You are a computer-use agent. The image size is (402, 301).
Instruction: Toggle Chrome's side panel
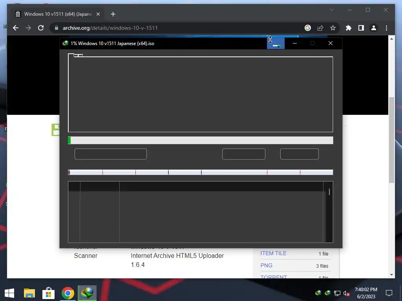(x=361, y=28)
